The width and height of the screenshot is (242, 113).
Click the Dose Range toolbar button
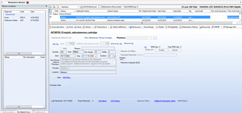[149, 27]
